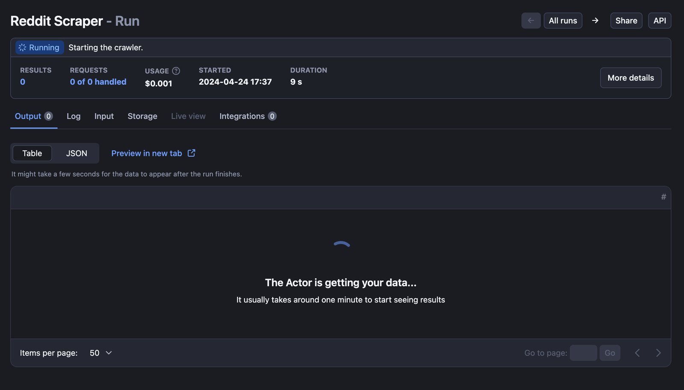This screenshot has width=684, height=390.
Task: Switch output view to JSON
Action: [x=77, y=153]
